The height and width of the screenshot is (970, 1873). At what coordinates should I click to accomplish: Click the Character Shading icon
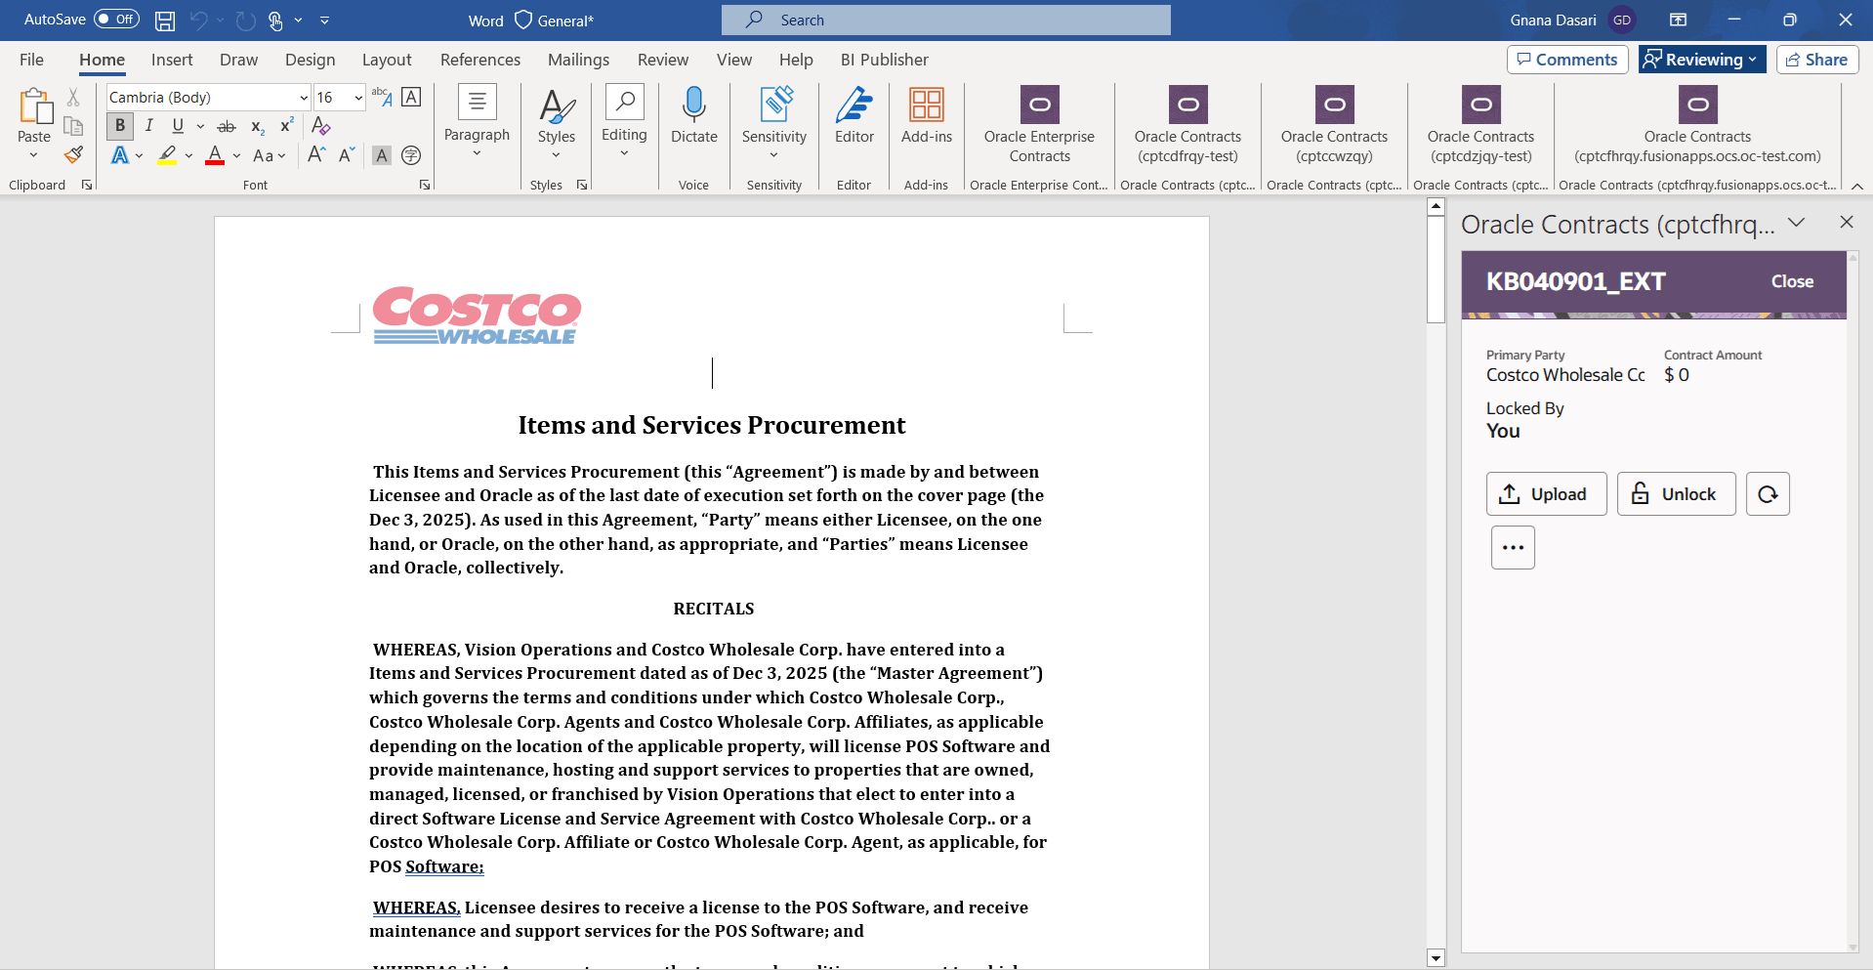382,155
